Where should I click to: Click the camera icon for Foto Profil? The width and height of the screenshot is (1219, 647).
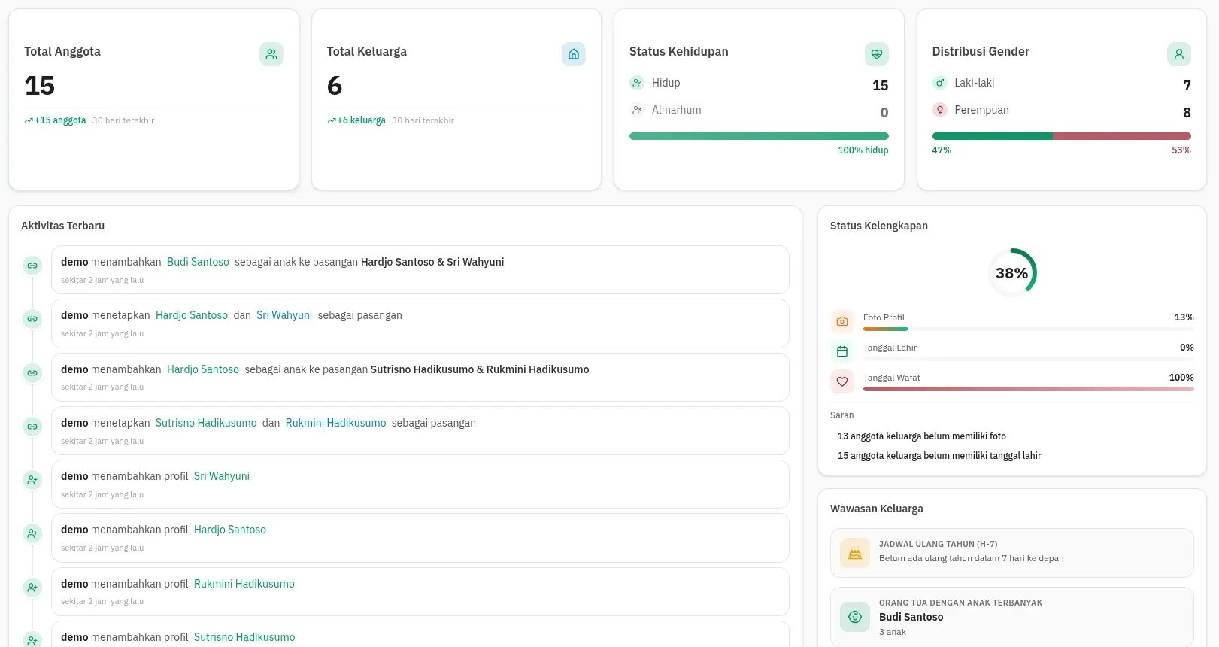[842, 321]
